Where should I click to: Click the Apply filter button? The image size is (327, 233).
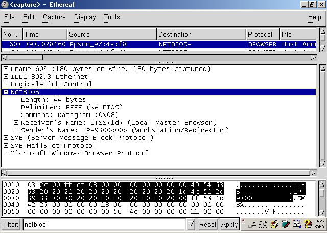click(x=229, y=224)
